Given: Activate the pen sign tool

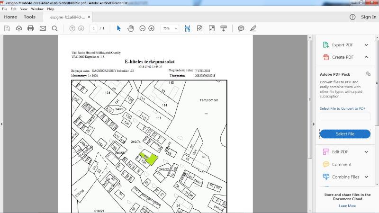Looking at the screenshot, I should [253, 28].
